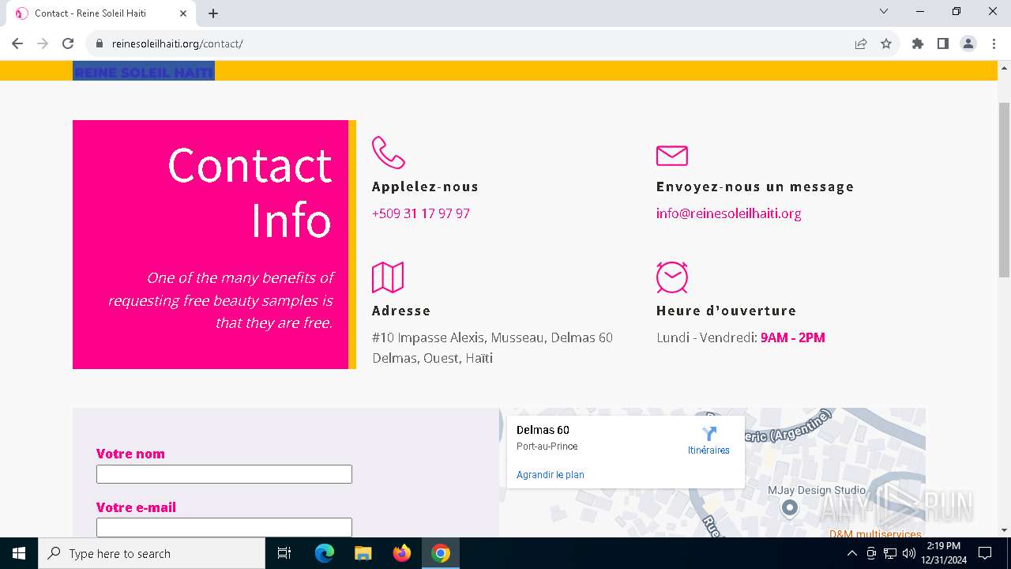The image size is (1011, 569).
Task: Open the Chrome profile avatar
Action: pos(968,43)
